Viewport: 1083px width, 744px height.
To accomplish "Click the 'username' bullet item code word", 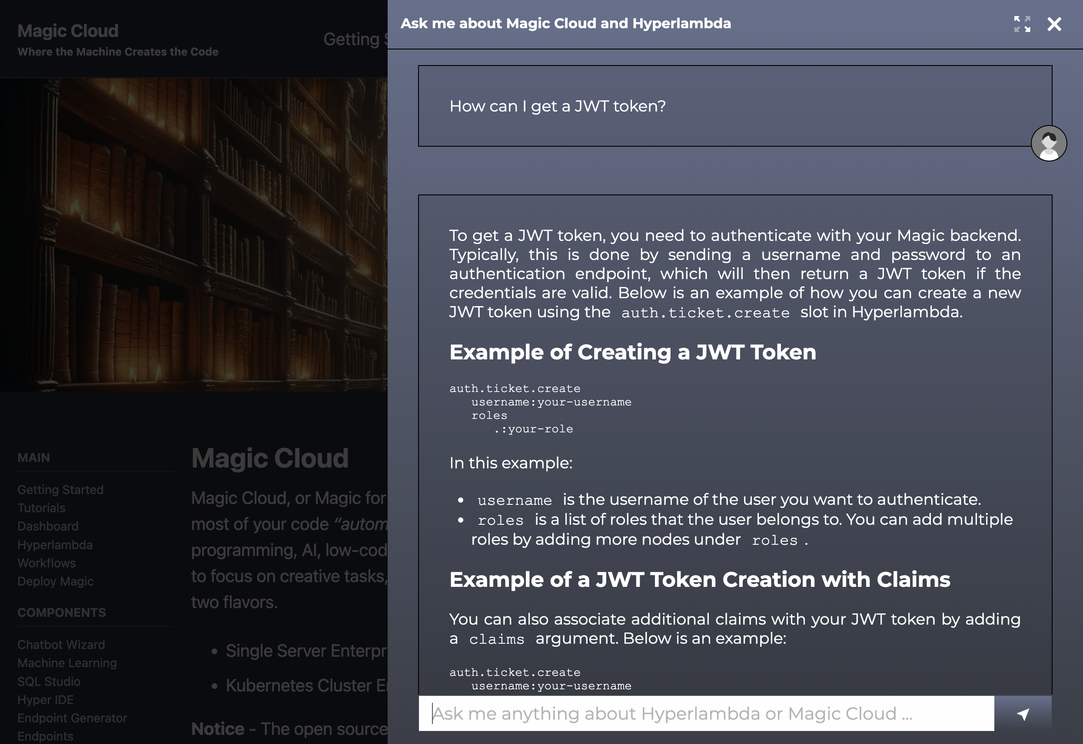I will pyautogui.click(x=514, y=500).
